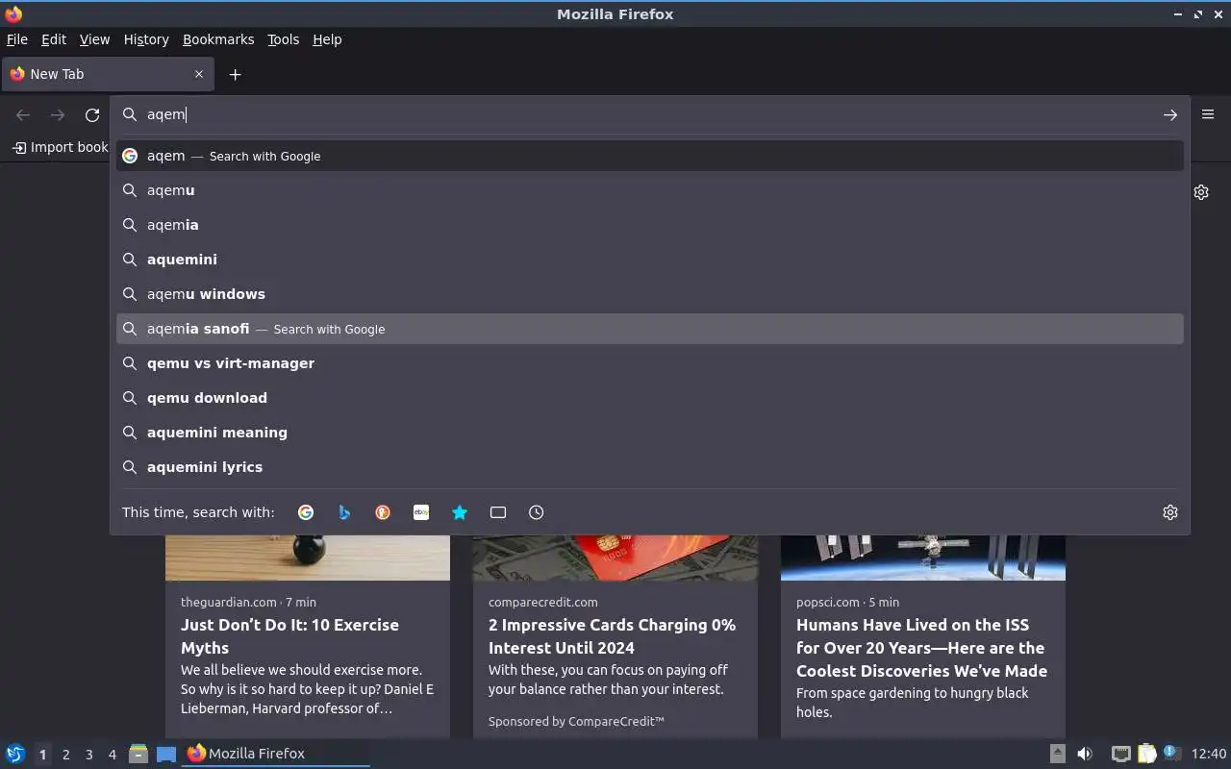
Task: Open the Tools menu
Action: pos(283,39)
